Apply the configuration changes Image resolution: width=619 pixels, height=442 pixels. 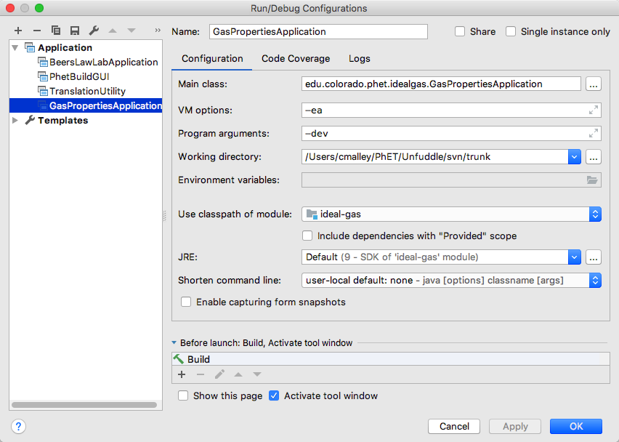514,426
